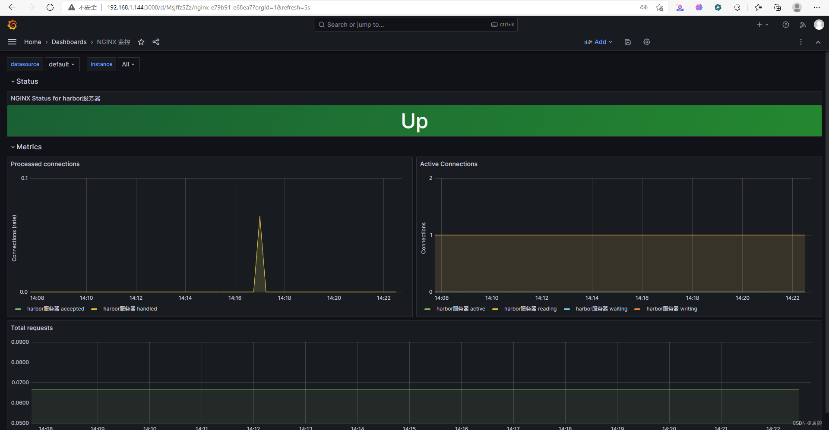Click the Processed connections panel title

click(45, 164)
